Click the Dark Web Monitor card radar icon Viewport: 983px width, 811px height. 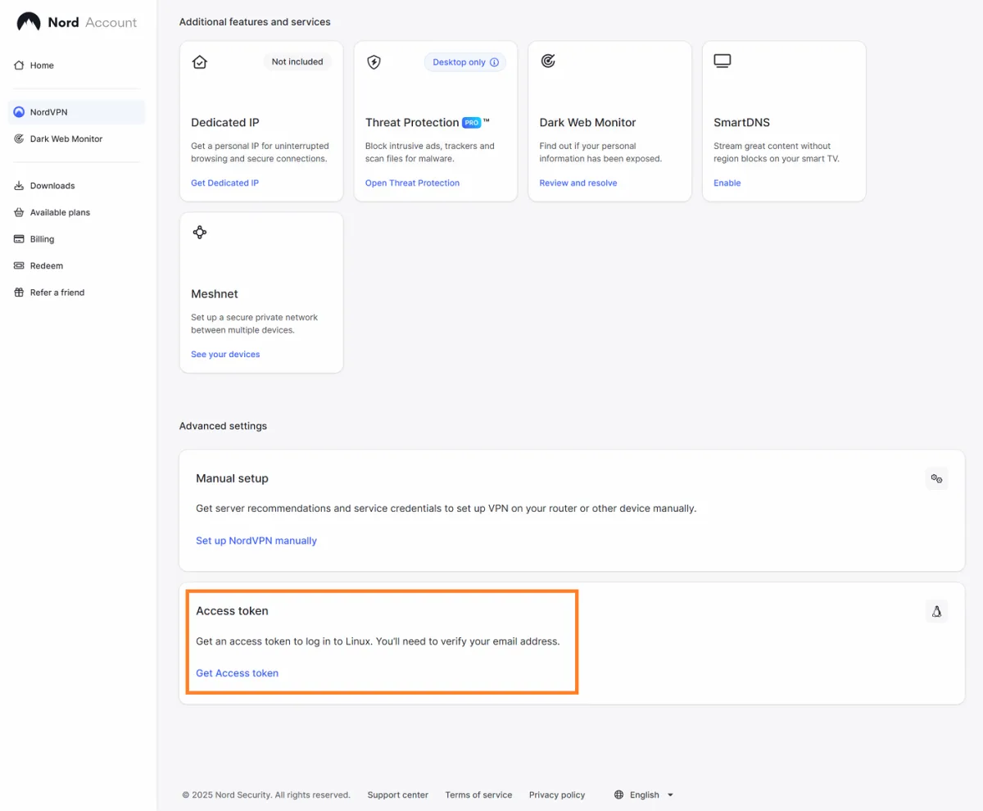click(548, 61)
